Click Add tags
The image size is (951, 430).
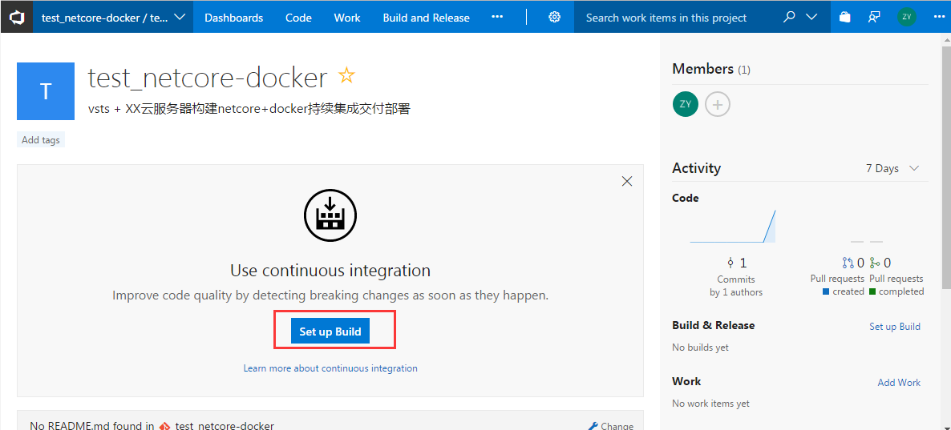41,140
